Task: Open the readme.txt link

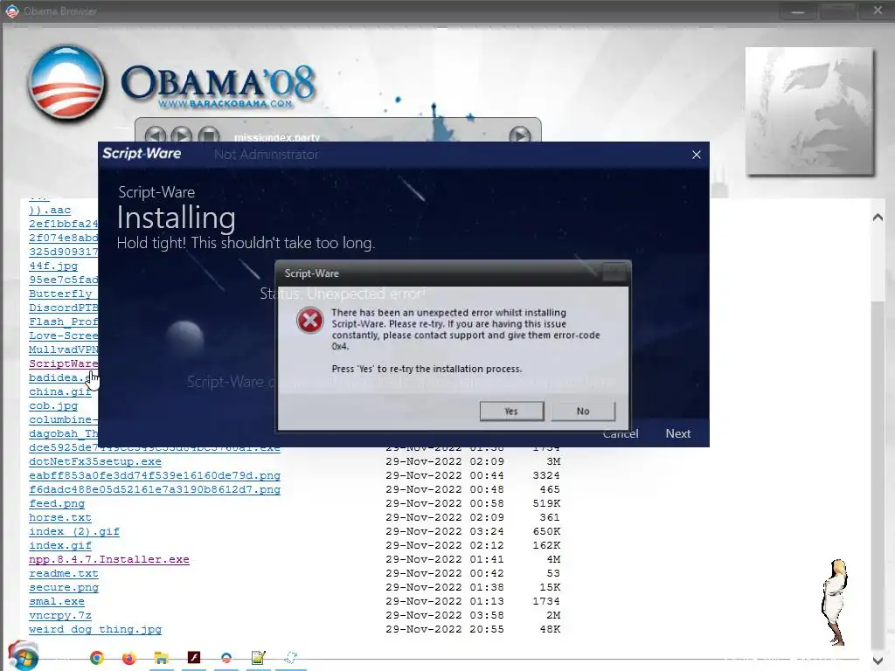Action: coord(64,573)
